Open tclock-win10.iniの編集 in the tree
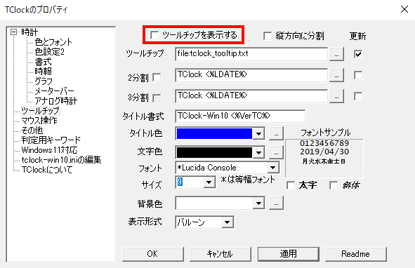This screenshot has width=415, height=268. (61, 160)
